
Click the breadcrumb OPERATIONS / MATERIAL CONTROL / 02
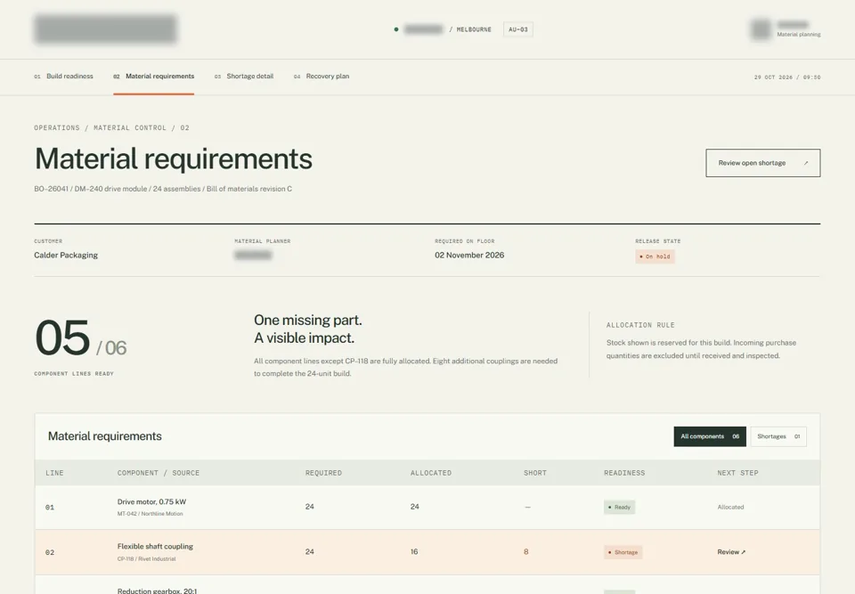pyautogui.click(x=112, y=127)
